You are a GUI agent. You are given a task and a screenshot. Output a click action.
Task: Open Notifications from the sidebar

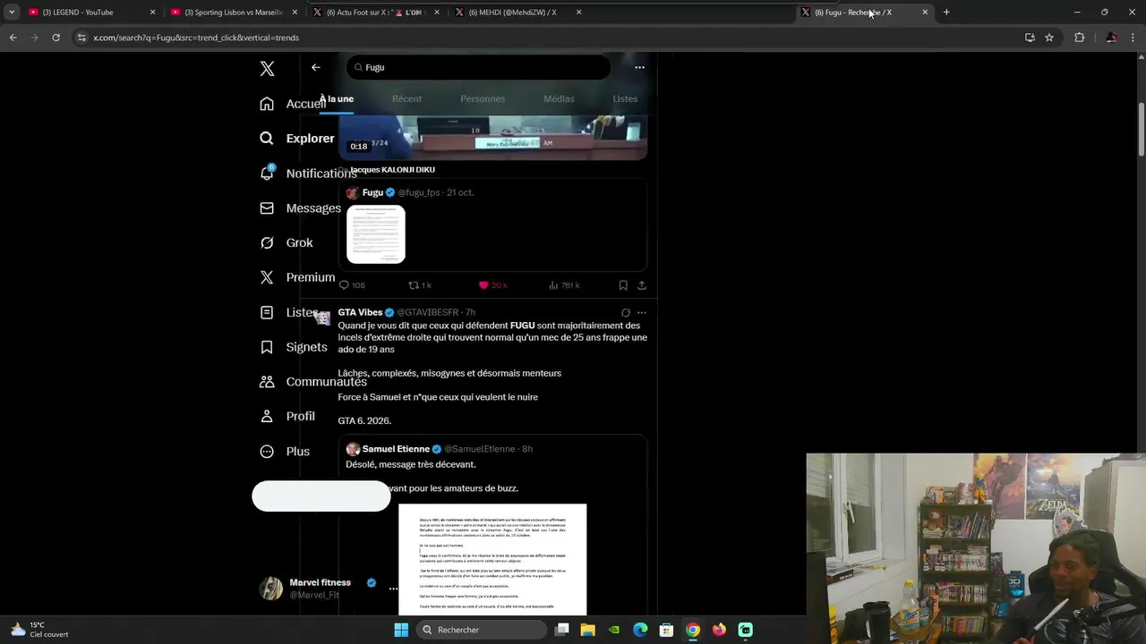(x=308, y=174)
